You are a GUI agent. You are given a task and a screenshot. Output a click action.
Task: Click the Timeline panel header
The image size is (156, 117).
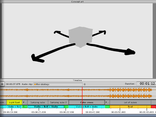click(x=77, y=80)
